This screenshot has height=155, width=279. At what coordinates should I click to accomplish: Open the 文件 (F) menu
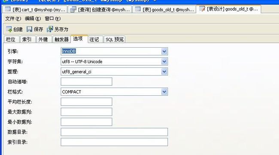pyautogui.click(x=13, y=18)
